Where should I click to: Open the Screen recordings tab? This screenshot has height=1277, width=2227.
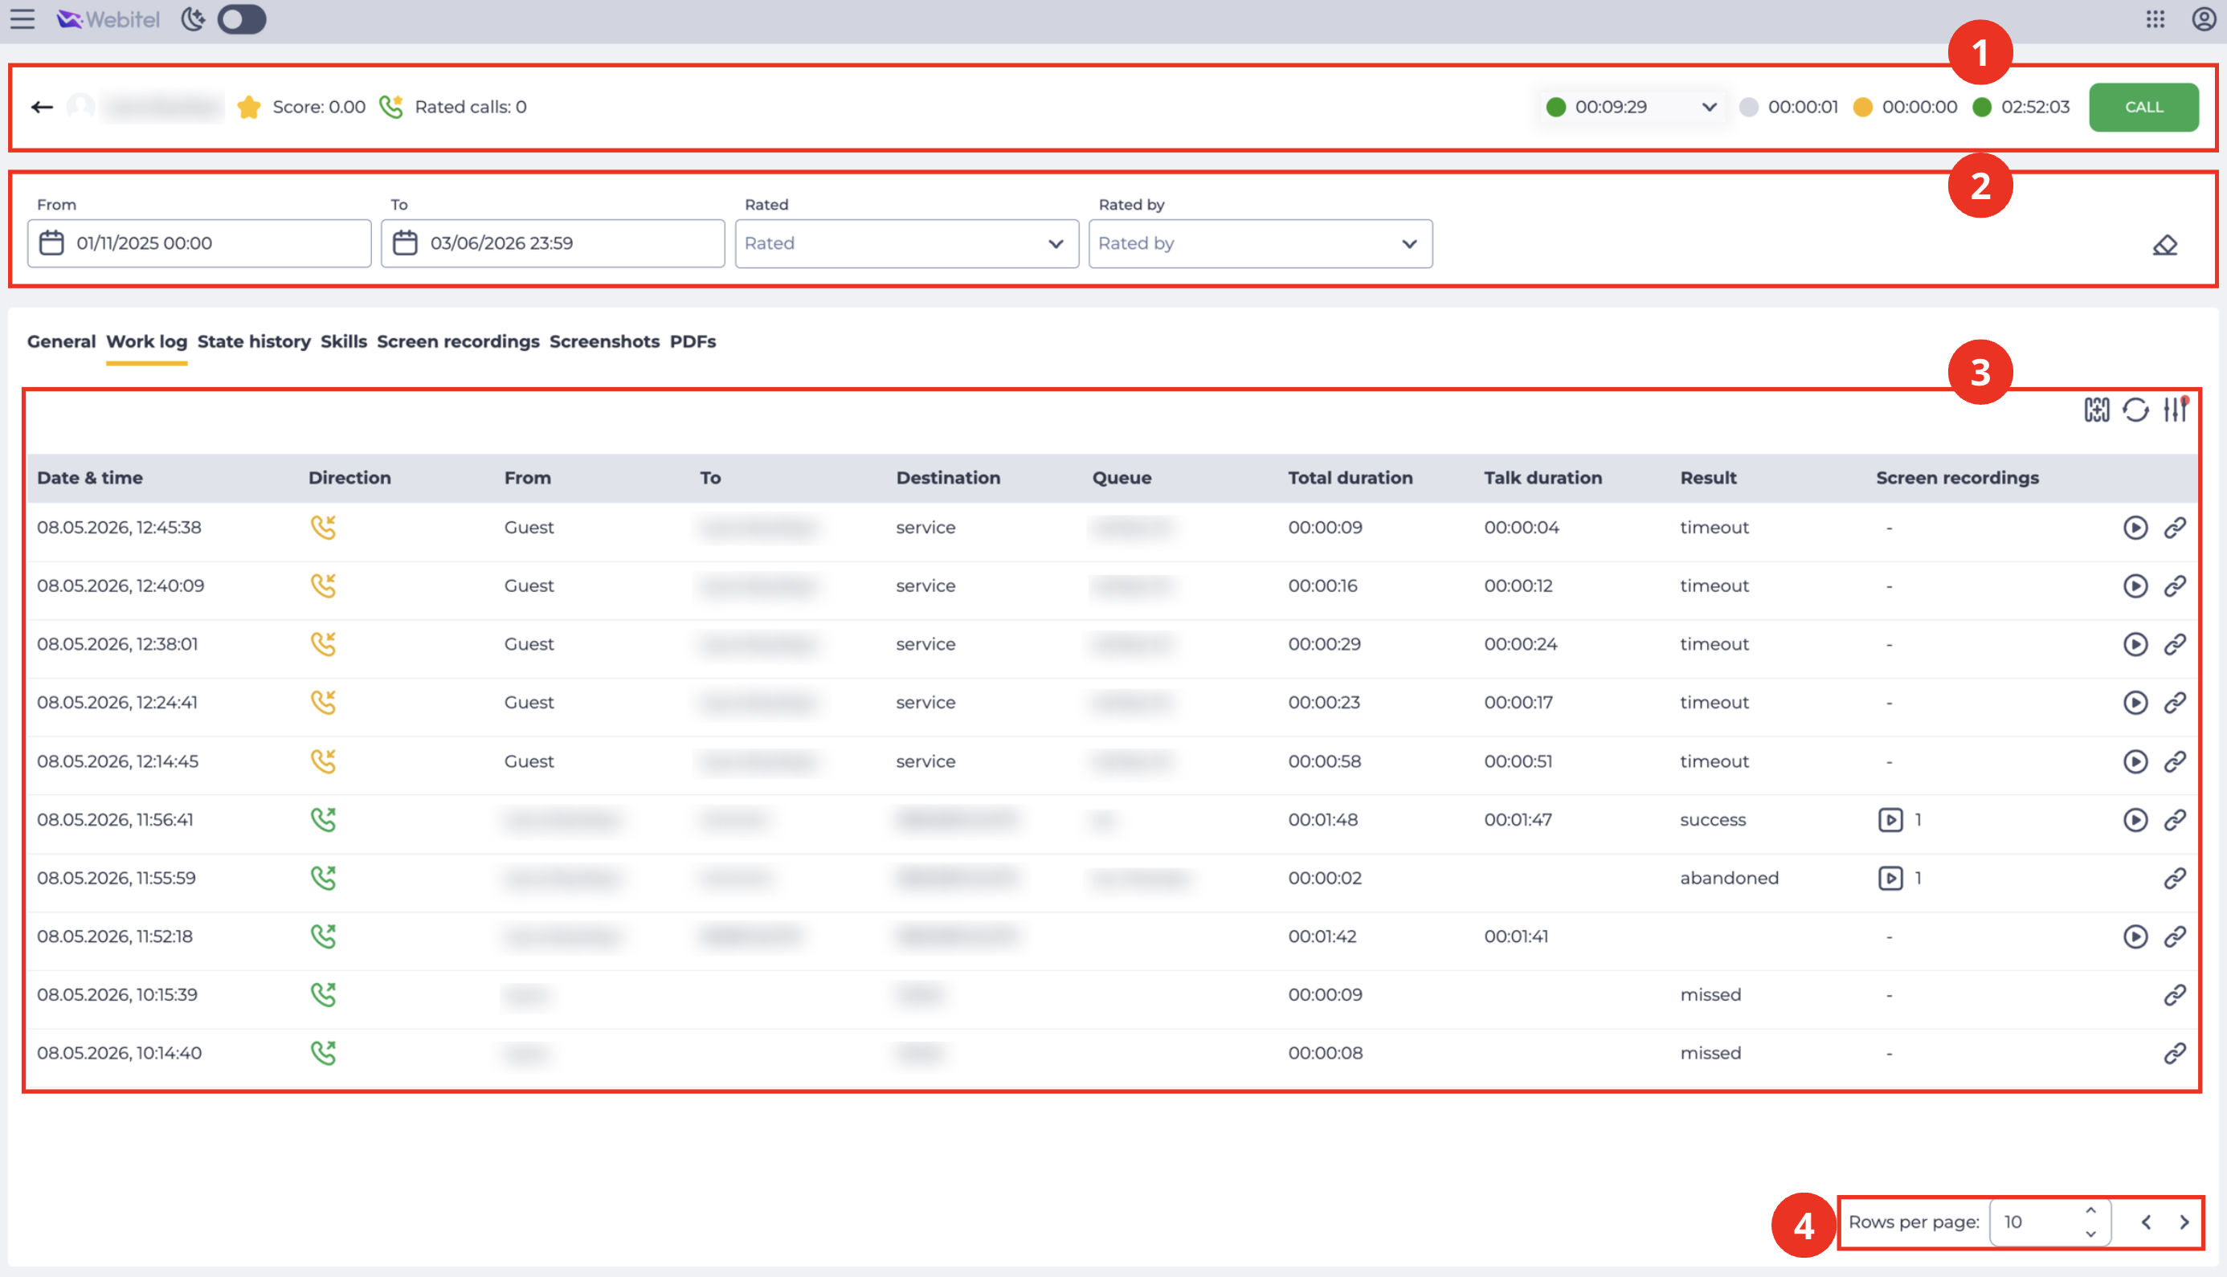[458, 341]
